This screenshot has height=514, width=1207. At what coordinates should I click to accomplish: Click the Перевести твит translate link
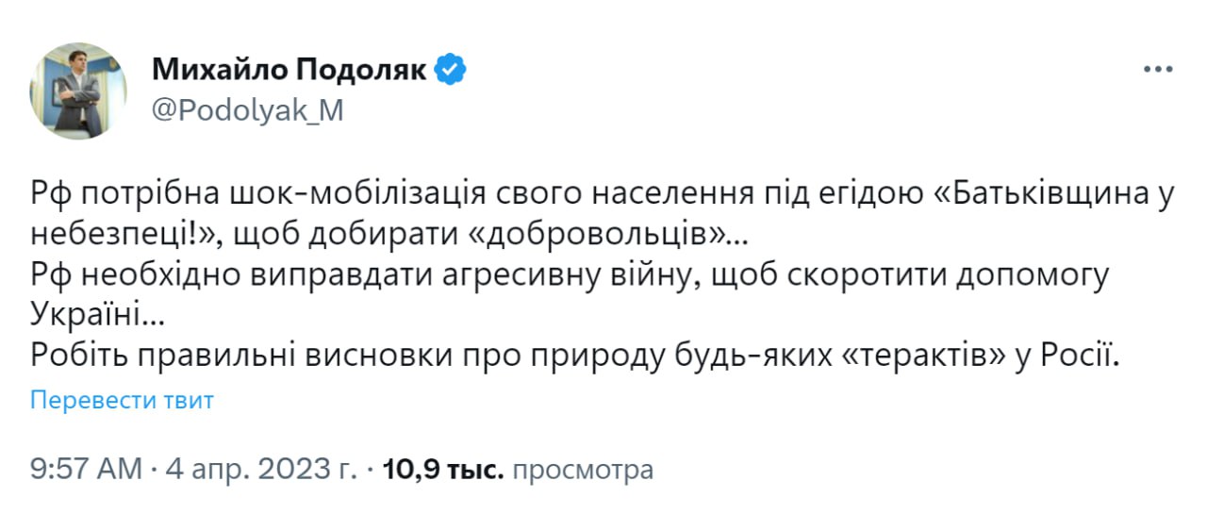(x=123, y=400)
